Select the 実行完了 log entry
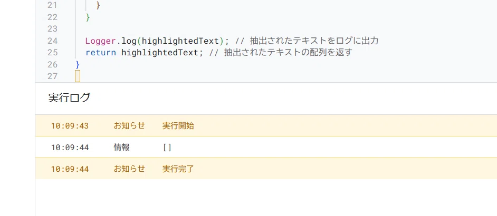This screenshot has width=497, height=216. click(x=266, y=169)
